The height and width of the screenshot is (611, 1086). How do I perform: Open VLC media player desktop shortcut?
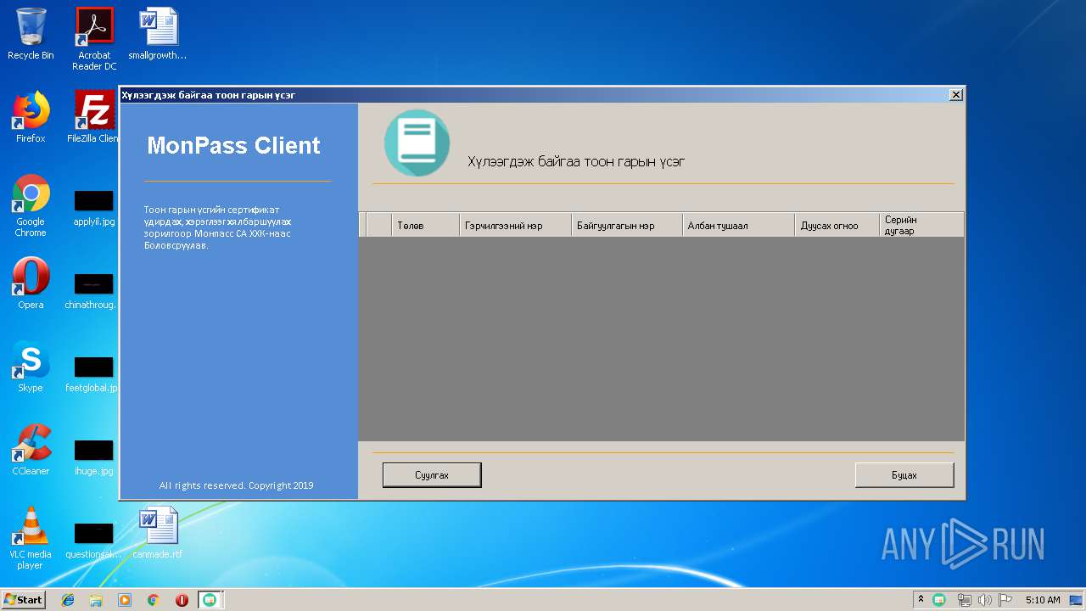coord(31,538)
